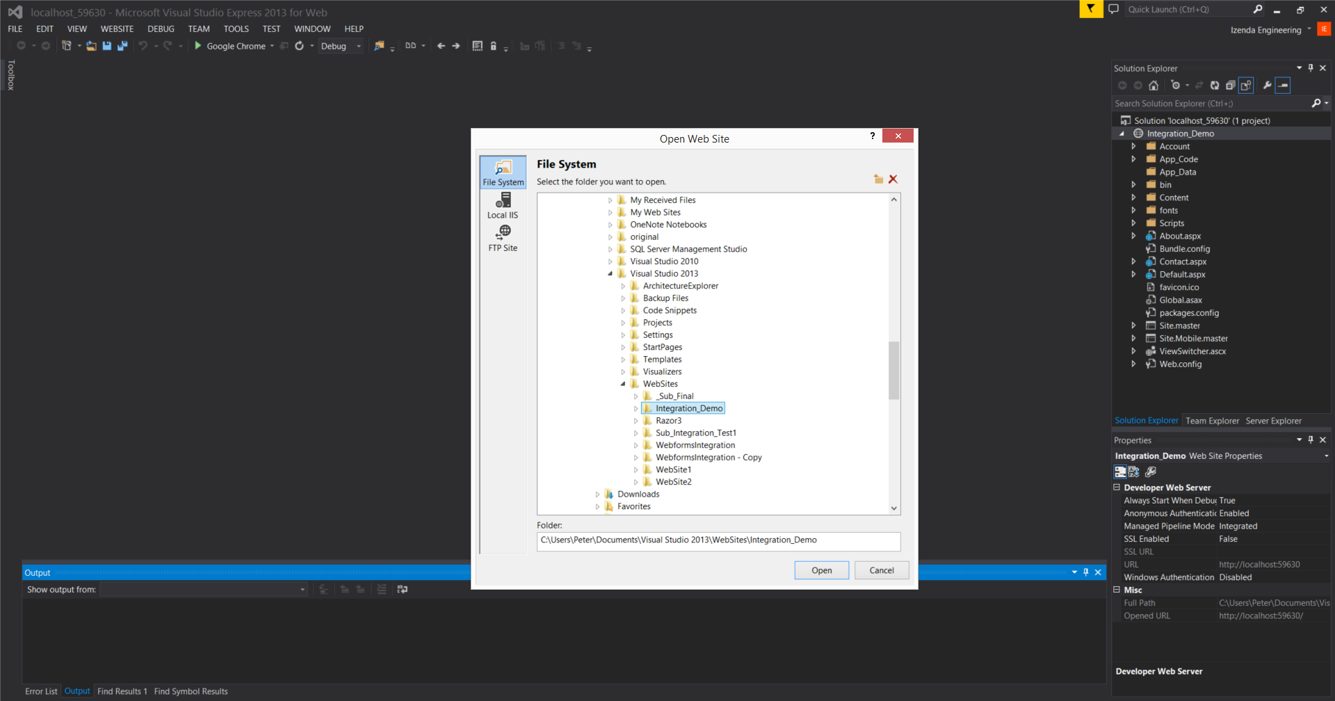The width and height of the screenshot is (1335, 701).
Task: Click the Save toolbar icon
Action: tap(107, 46)
